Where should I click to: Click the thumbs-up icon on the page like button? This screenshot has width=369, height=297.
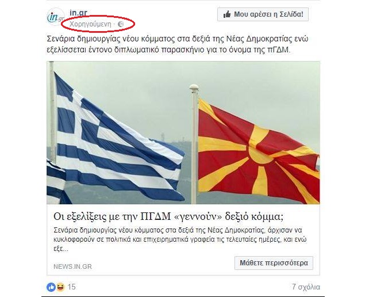pos(227,14)
